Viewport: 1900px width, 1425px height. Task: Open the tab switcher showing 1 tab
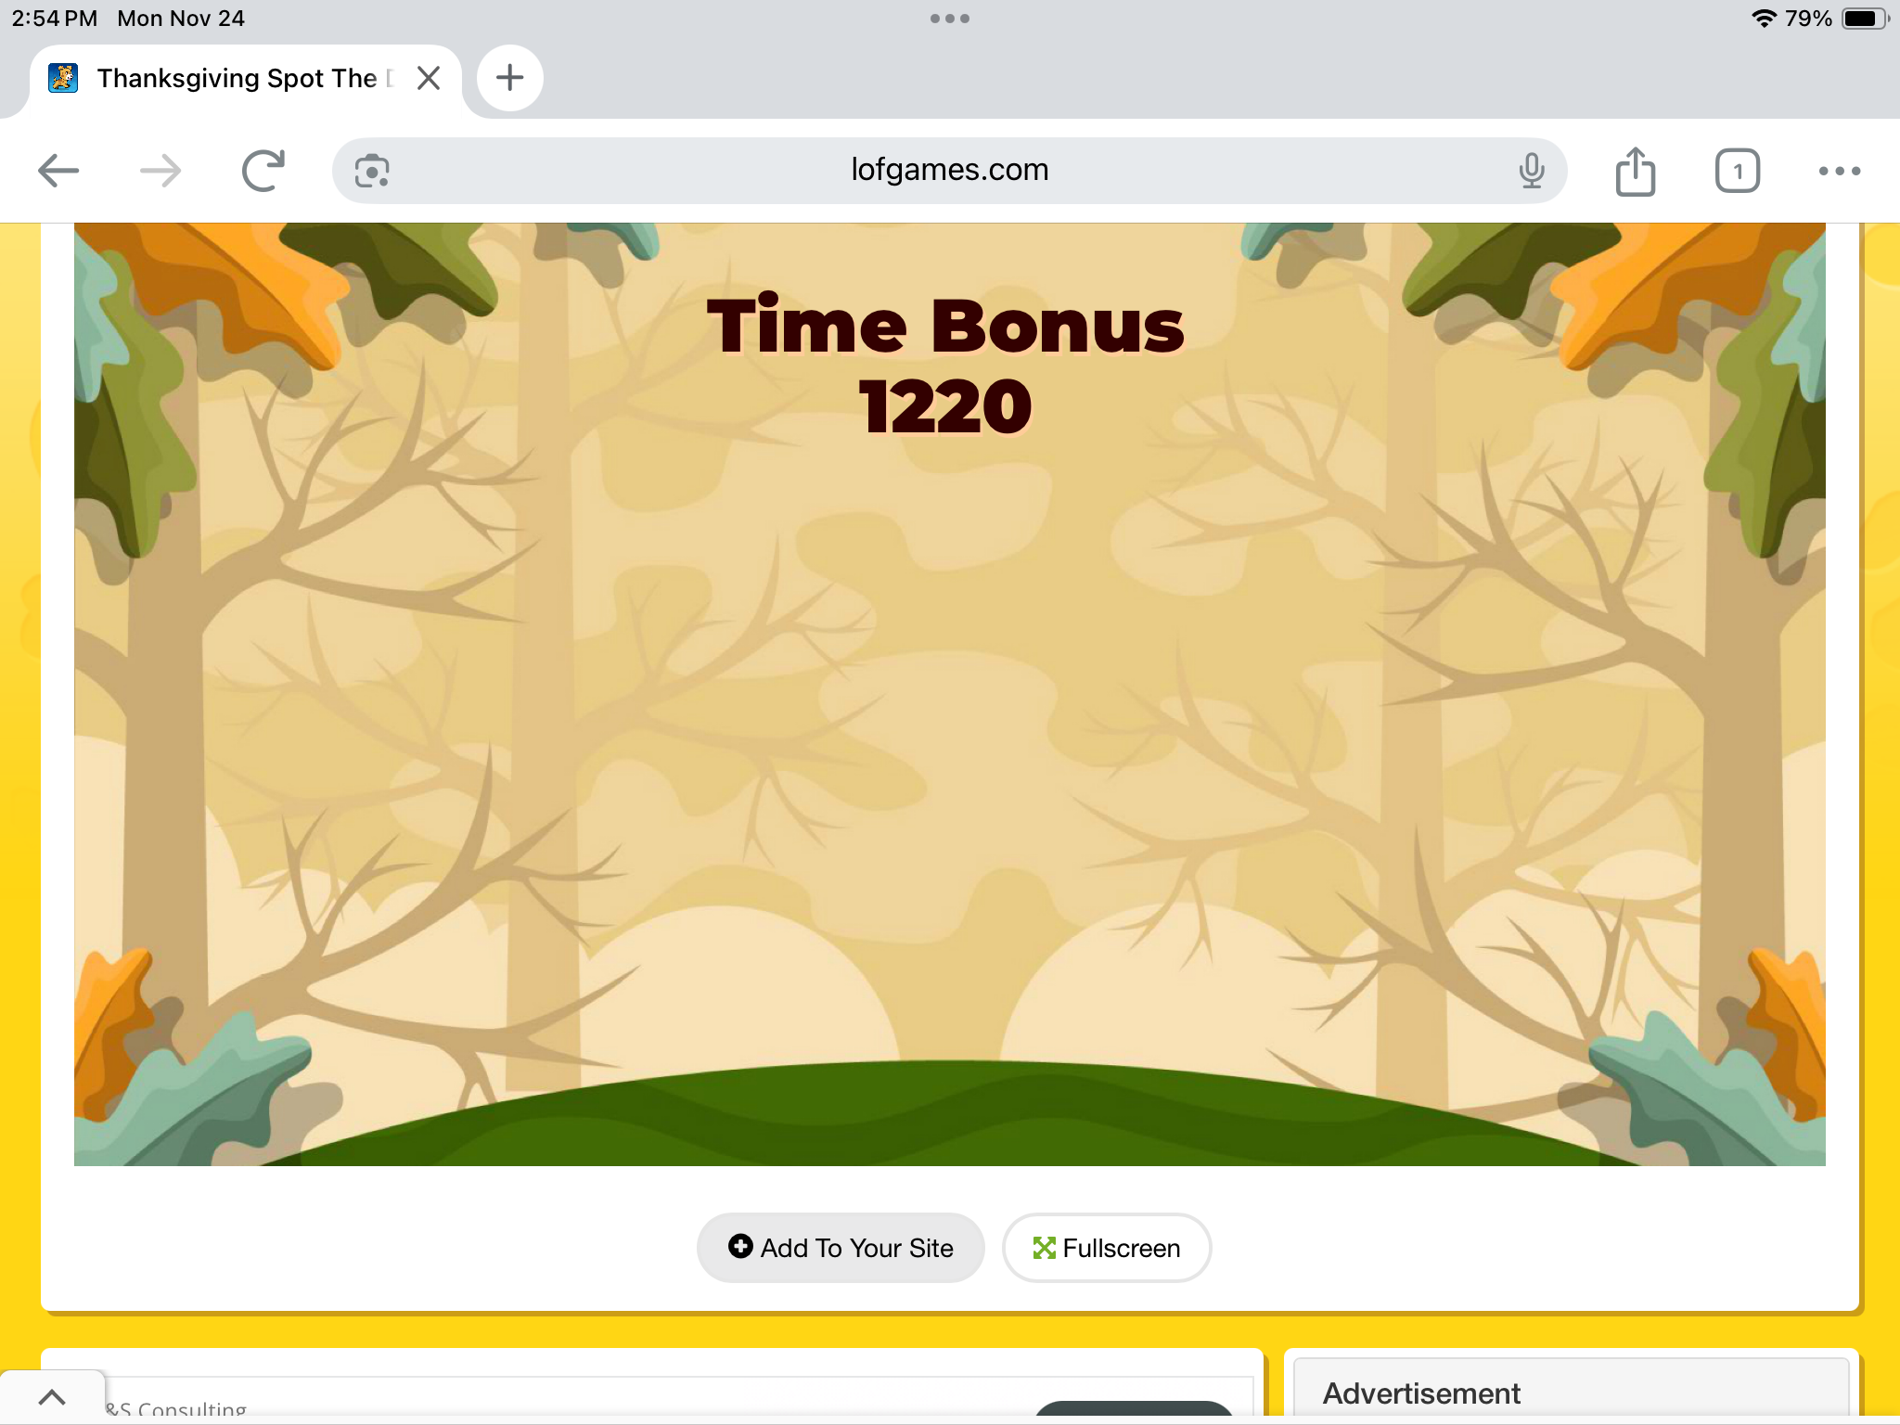[1738, 171]
